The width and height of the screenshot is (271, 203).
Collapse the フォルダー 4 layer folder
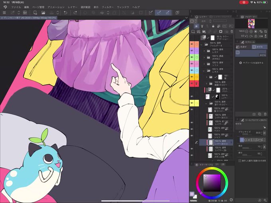[x=201, y=44]
